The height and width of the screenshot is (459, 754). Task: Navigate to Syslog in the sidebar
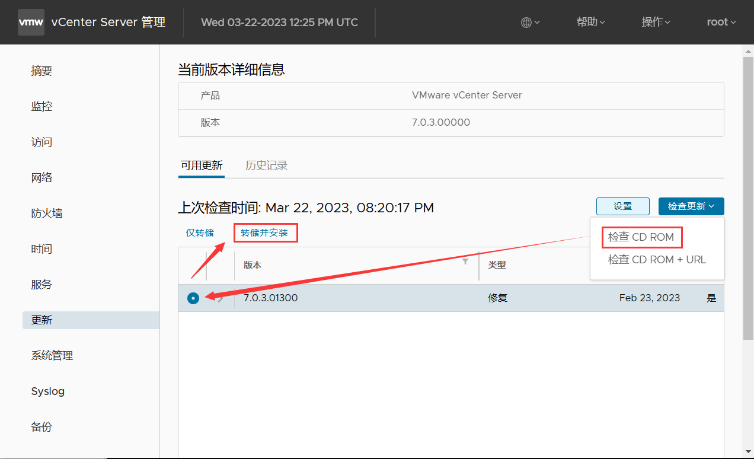pyautogui.click(x=48, y=391)
